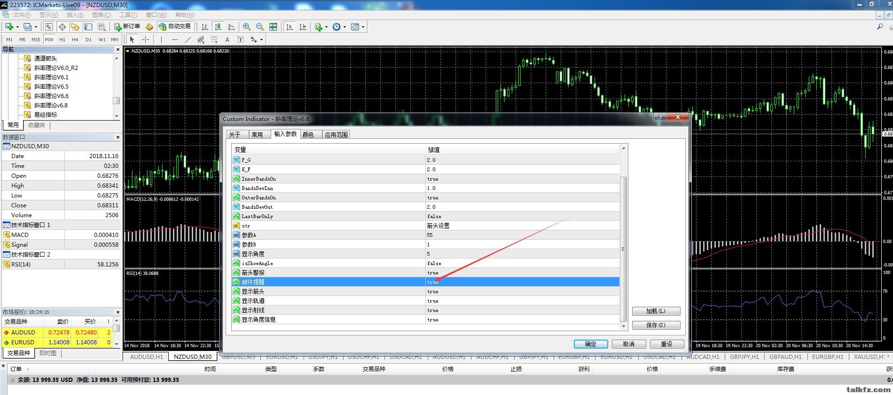The width and height of the screenshot is (893, 395).
Task: Switch chart to bar chart icon
Action: (204, 27)
